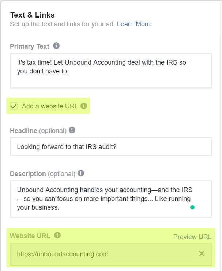Click the Headline (optional) label
This screenshot has height=271, width=222.
pyautogui.click(x=38, y=131)
